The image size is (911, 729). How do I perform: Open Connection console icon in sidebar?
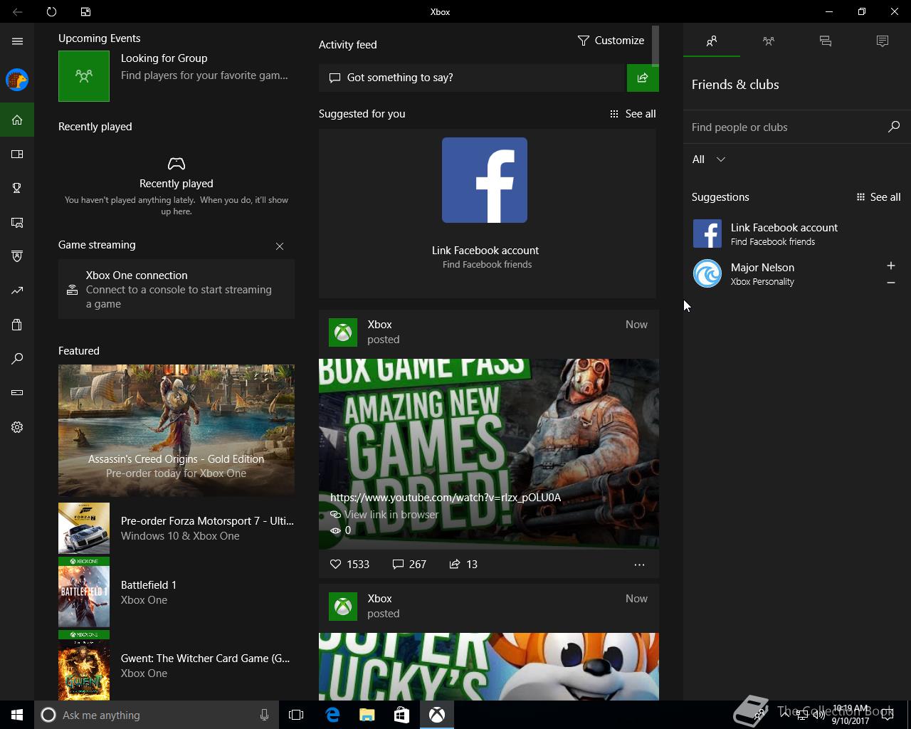[x=17, y=393]
